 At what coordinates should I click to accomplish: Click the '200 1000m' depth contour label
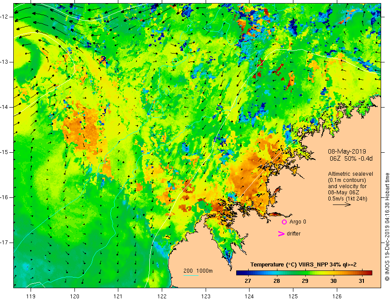click(x=198, y=271)
